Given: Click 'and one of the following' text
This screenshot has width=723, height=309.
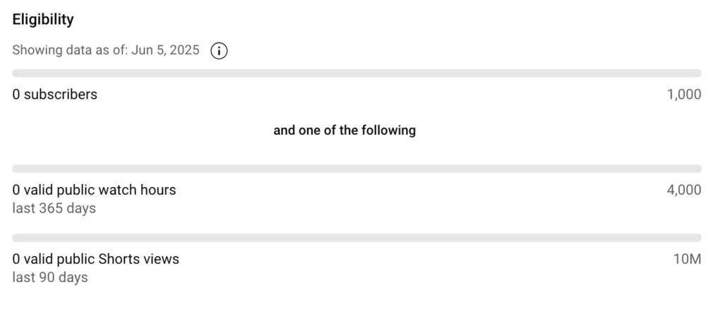Looking at the screenshot, I should click(x=345, y=131).
